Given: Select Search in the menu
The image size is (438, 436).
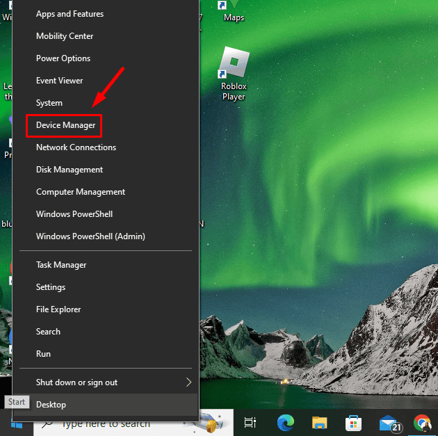Looking at the screenshot, I should [x=106, y=332].
